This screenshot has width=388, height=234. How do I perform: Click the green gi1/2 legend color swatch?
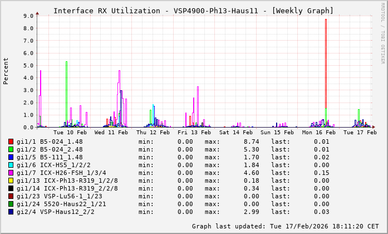(11, 149)
